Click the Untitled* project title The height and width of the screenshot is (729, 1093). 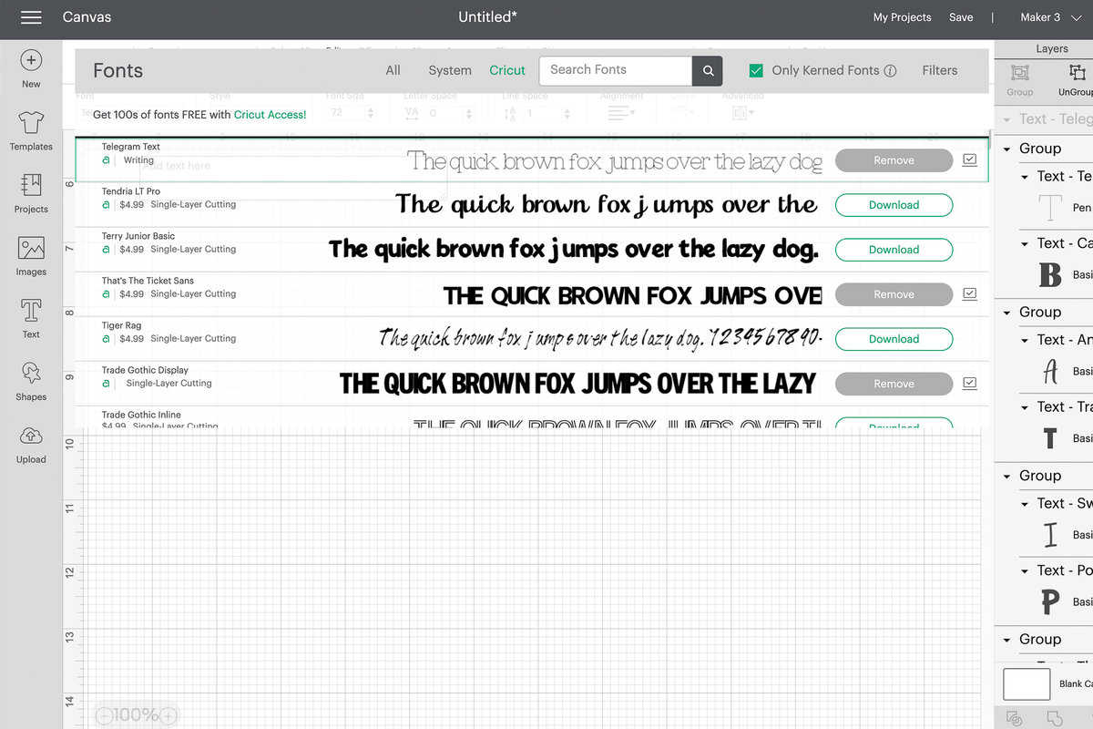point(488,17)
